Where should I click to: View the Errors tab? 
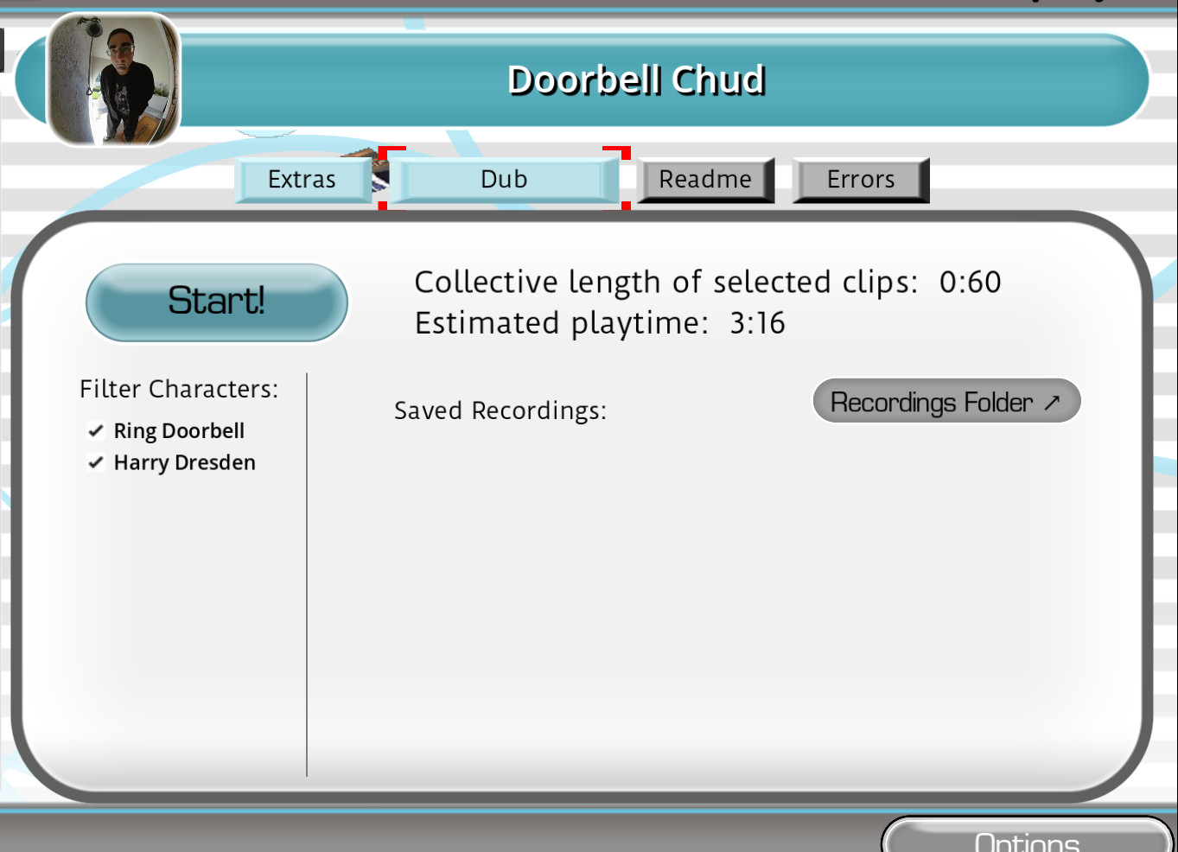(861, 180)
